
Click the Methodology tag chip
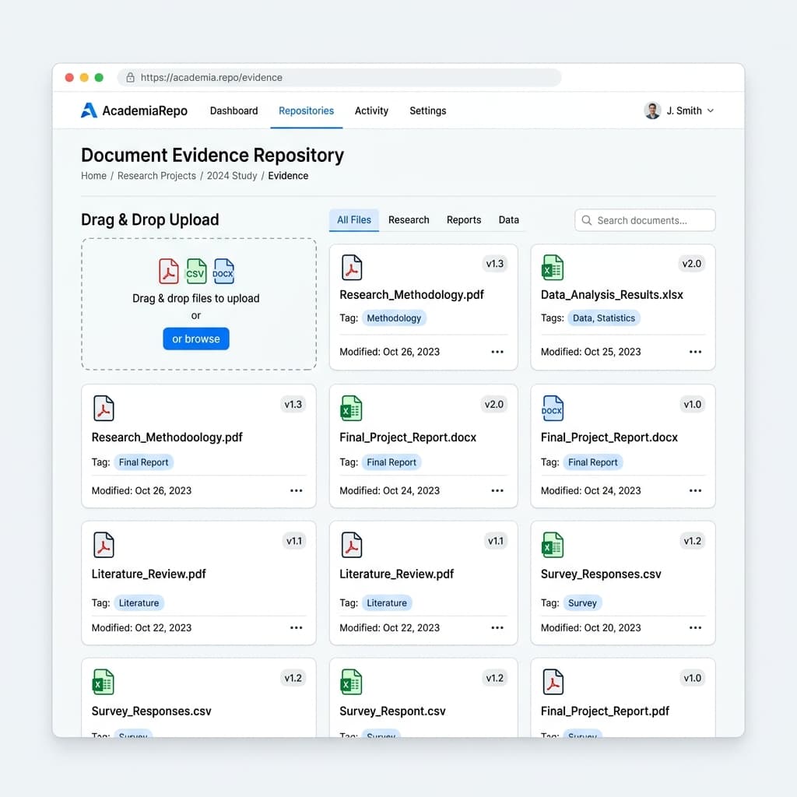point(394,318)
